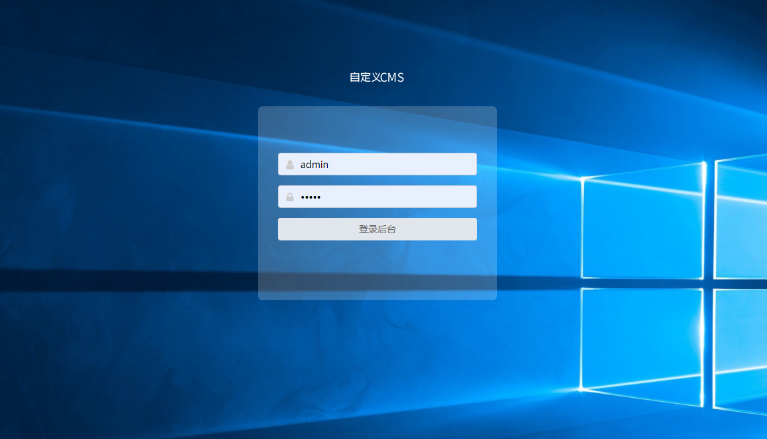
Task: Click the 自定义CMS title text
Action: click(377, 77)
